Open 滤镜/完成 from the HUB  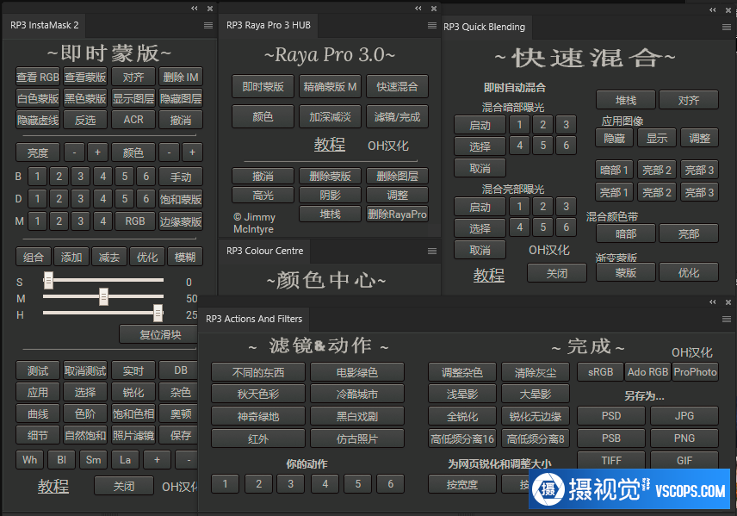(x=397, y=116)
